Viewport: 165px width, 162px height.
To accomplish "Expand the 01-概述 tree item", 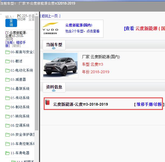I will point(16,61).
